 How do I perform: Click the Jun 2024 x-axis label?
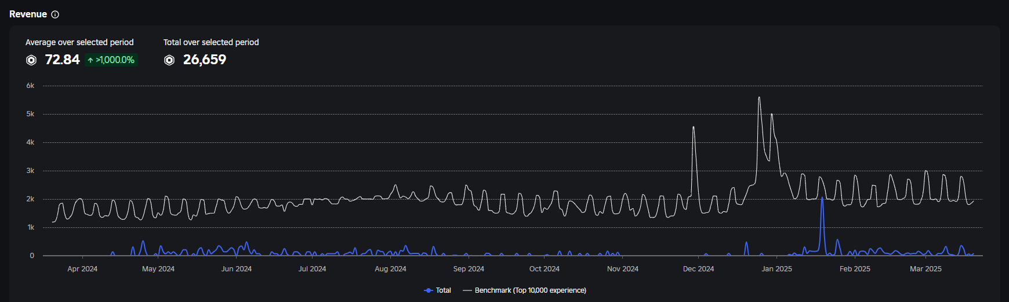[237, 269]
